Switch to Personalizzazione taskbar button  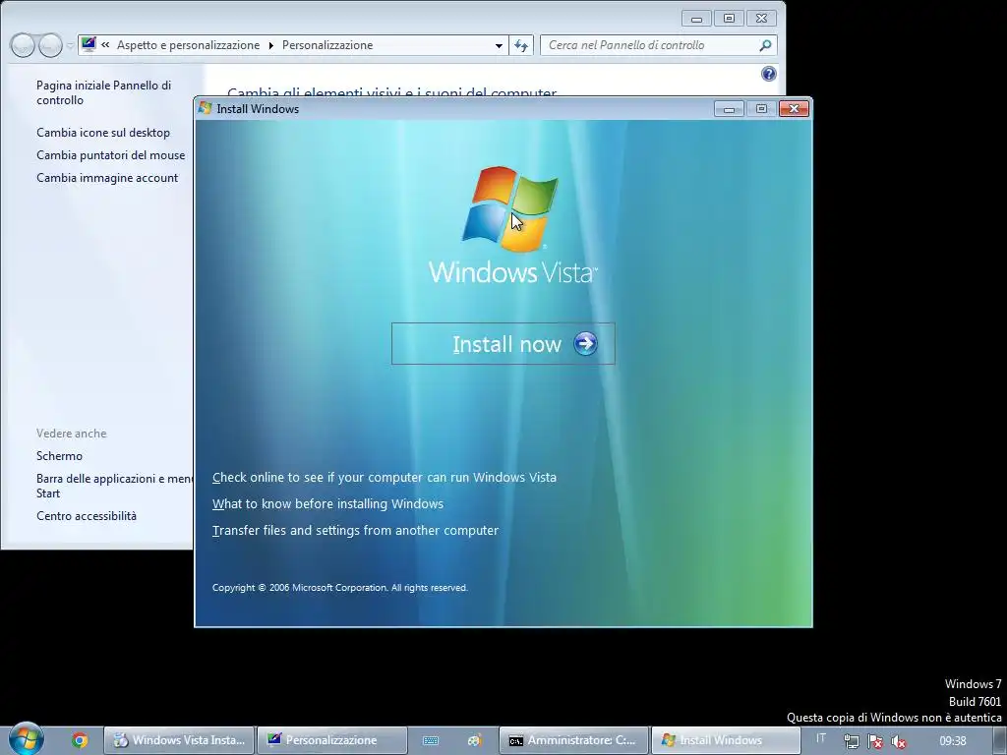(332, 740)
